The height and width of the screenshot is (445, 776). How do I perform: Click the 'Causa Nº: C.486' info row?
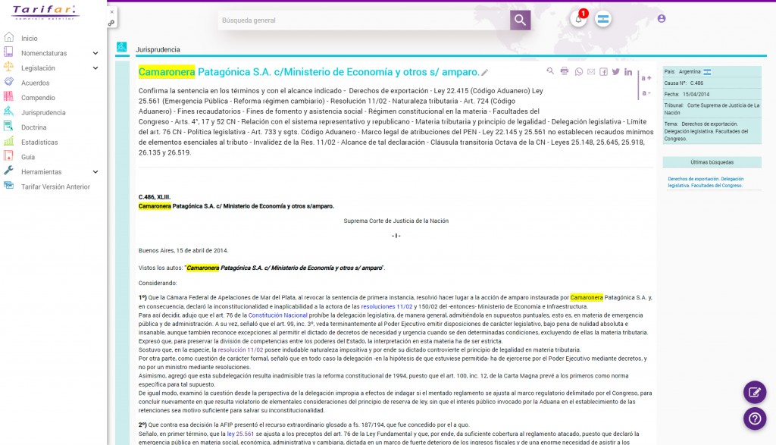[712, 83]
